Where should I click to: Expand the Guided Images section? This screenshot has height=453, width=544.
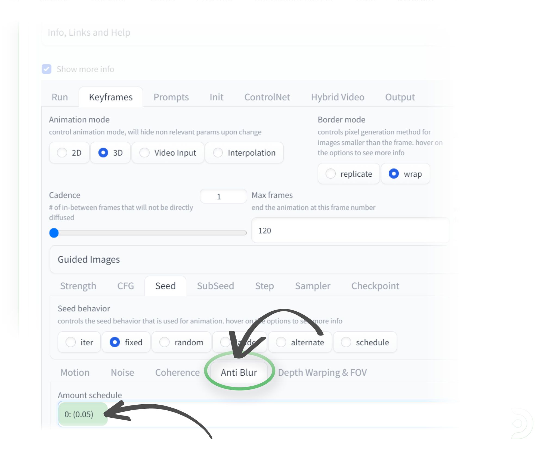pyautogui.click(x=89, y=259)
